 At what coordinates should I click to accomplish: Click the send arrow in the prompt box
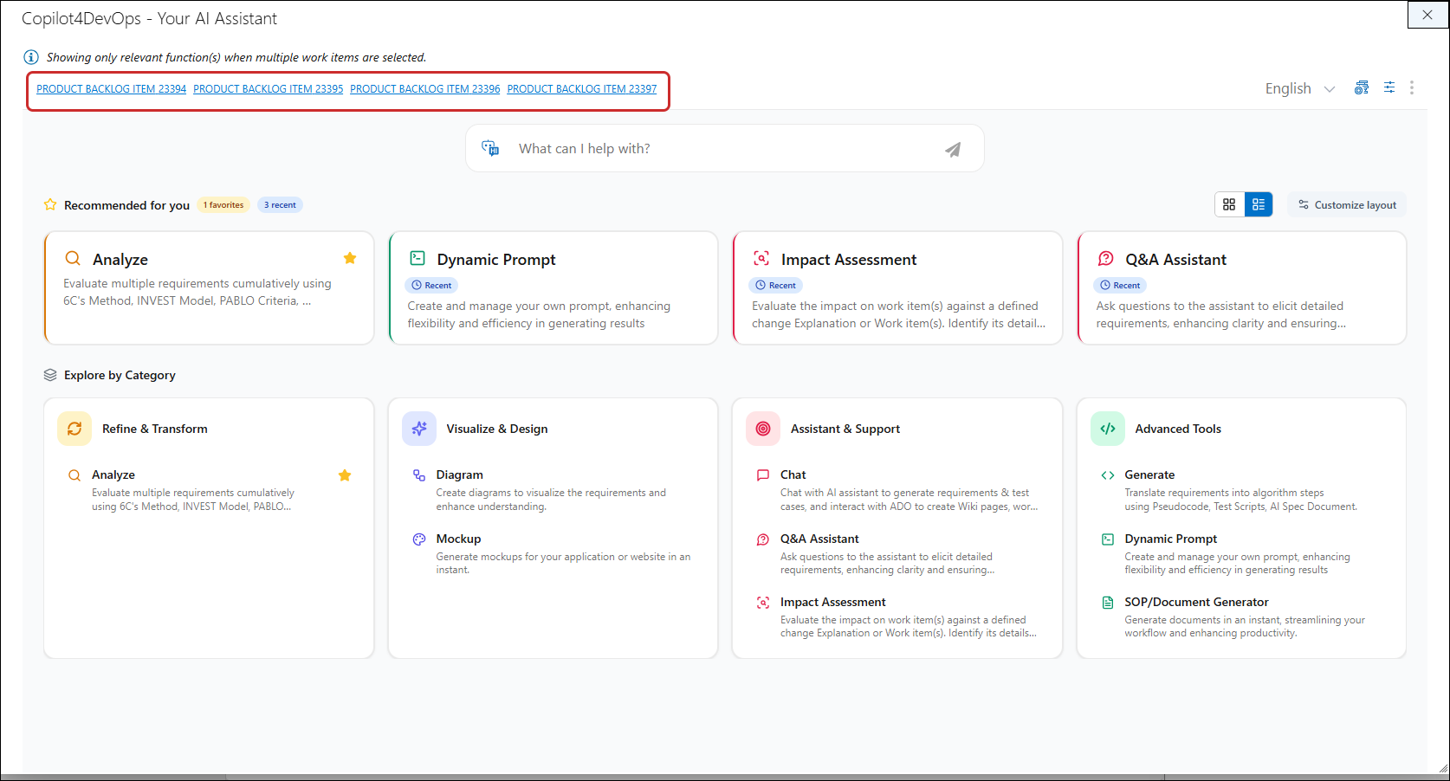[953, 149]
